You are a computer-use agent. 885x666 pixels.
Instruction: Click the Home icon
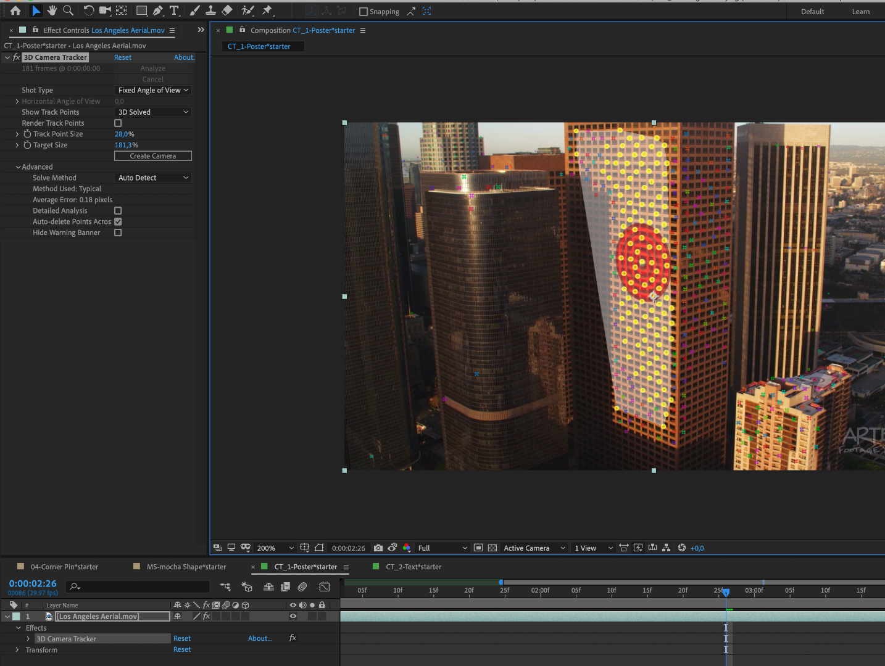pyautogui.click(x=15, y=10)
